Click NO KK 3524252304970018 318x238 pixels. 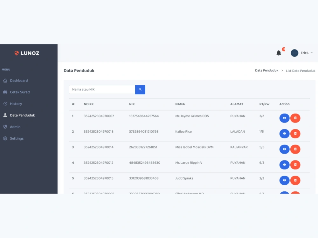click(x=99, y=132)
